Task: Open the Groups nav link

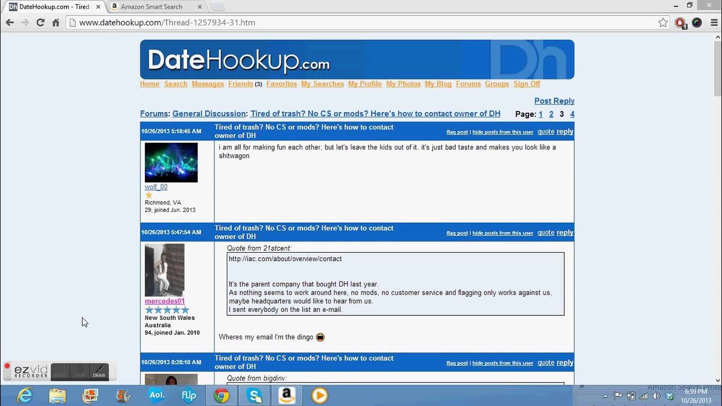Action: tap(497, 83)
